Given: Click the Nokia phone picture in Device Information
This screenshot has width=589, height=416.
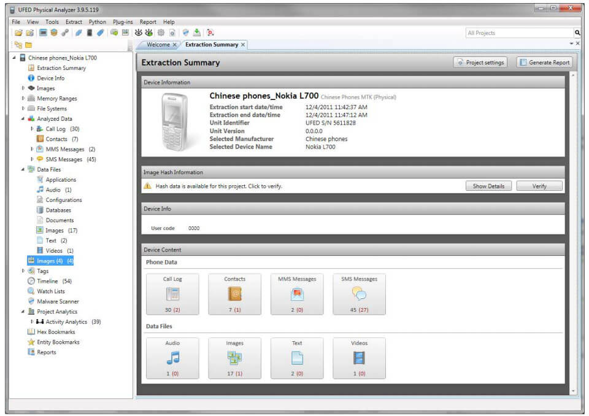Looking at the screenshot, I should (x=175, y=122).
